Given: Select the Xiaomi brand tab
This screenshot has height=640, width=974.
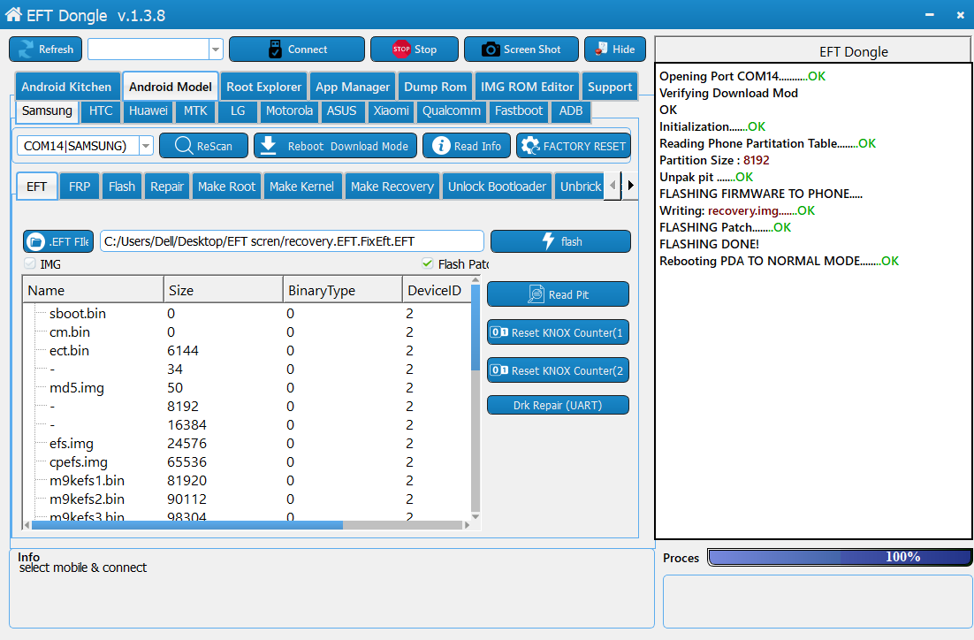Looking at the screenshot, I should point(392,110).
